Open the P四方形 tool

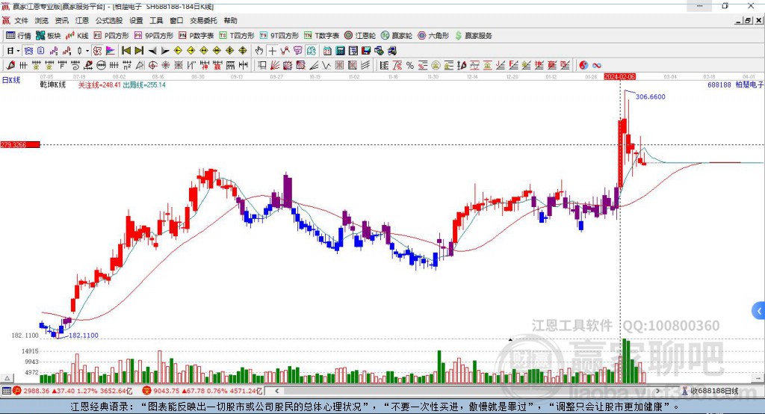111,36
